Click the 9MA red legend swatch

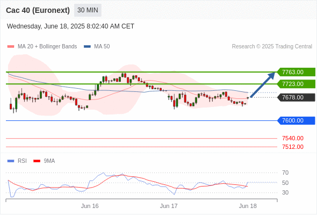coord(37,161)
